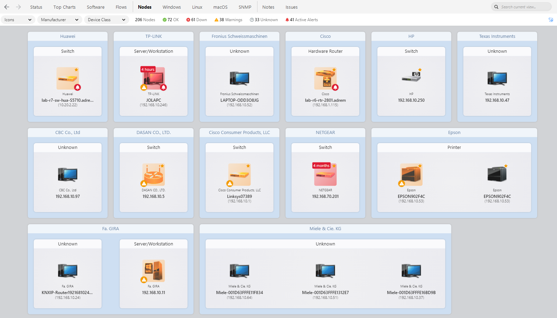The width and height of the screenshot is (557, 318).
Task: Select the DASAN router icon
Action: tap(153, 175)
